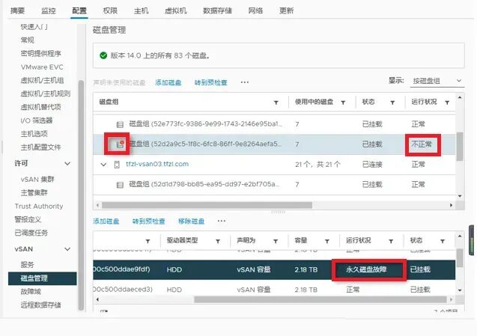
Task: Filter the 容量 column
Action: 327,241
